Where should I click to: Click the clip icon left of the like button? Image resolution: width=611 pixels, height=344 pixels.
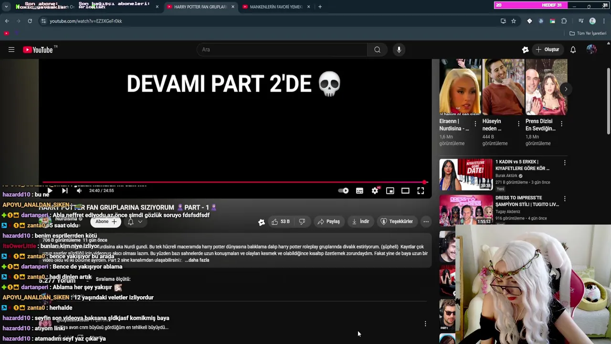pyautogui.click(x=261, y=222)
